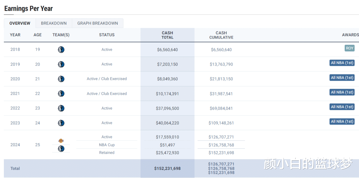Click the Awards column header
Viewport: 359px width, 178px height.
[x=350, y=35]
